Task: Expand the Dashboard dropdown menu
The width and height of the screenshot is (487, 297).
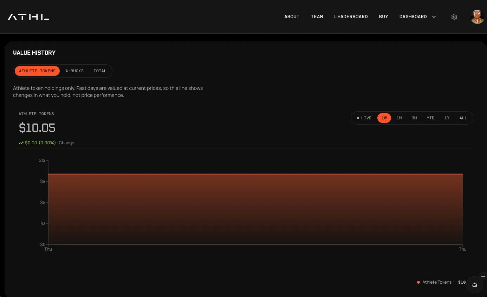Action: 417,17
